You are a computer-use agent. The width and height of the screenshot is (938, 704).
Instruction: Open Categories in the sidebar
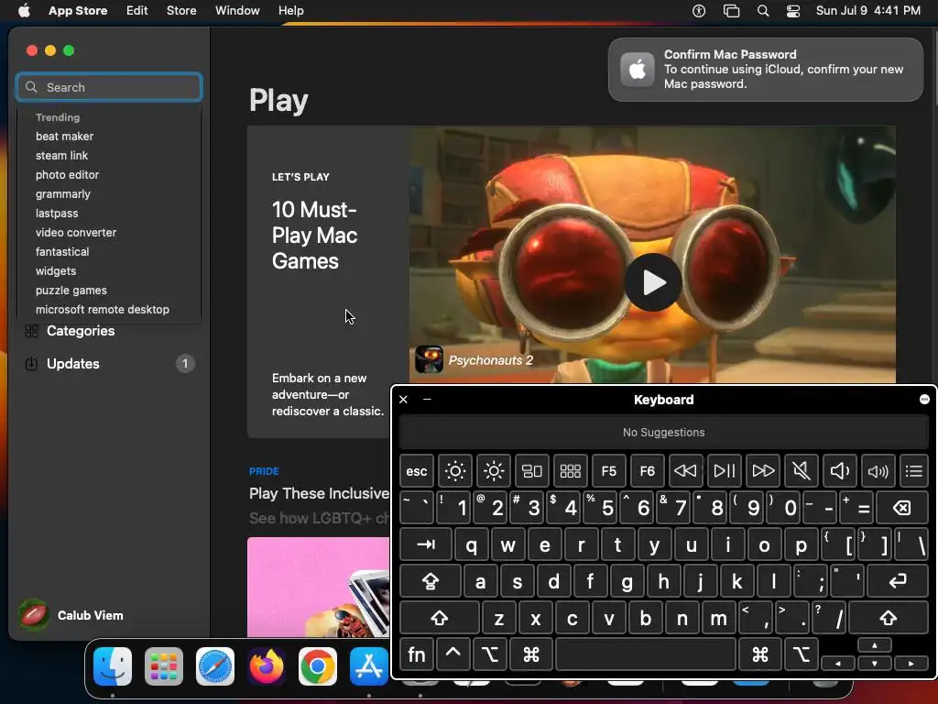[109, 331]
